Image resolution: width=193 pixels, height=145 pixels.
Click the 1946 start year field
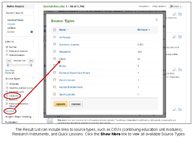pos(9,61)
